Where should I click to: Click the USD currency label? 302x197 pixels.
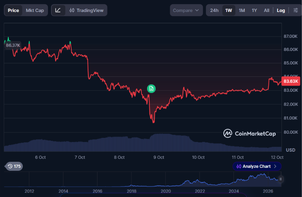click(x=290, y=150)
